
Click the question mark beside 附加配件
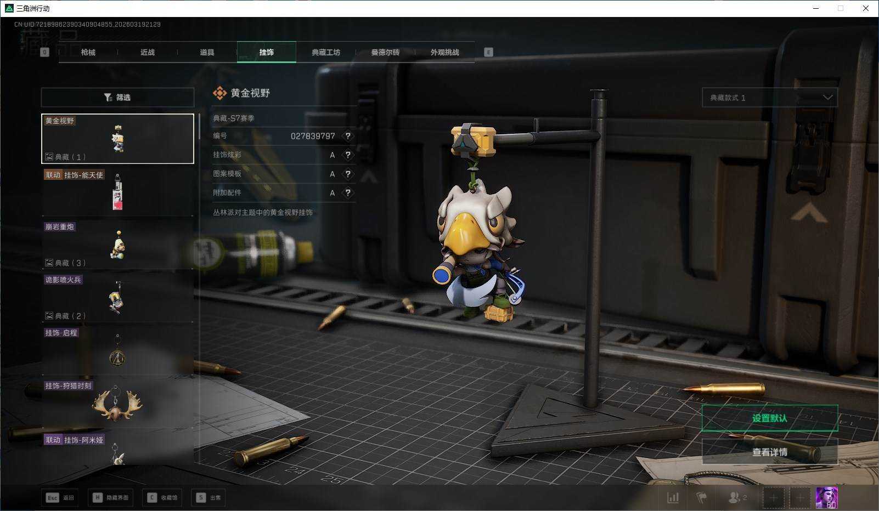pos(347,193)
